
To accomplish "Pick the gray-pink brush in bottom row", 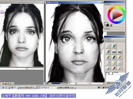I will point(120,68).
